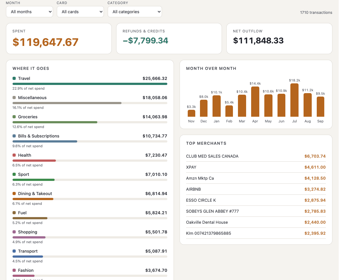
Task: Click the Sport green color swatch
Action: [14, 174]
